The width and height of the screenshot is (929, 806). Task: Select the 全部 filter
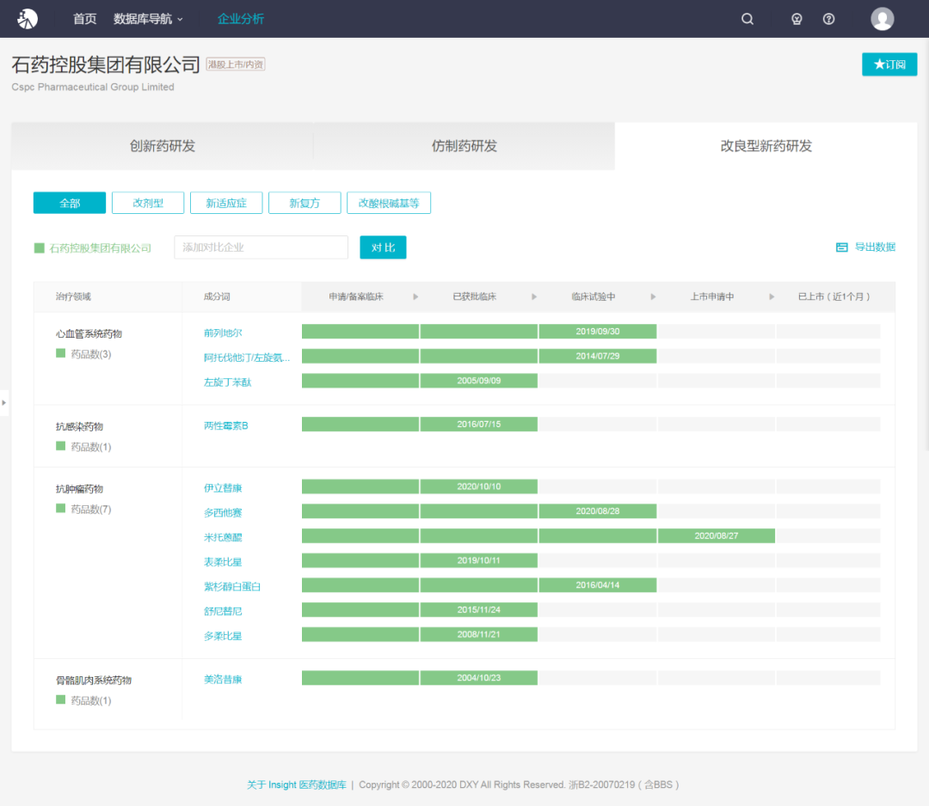tap(70, 203)
